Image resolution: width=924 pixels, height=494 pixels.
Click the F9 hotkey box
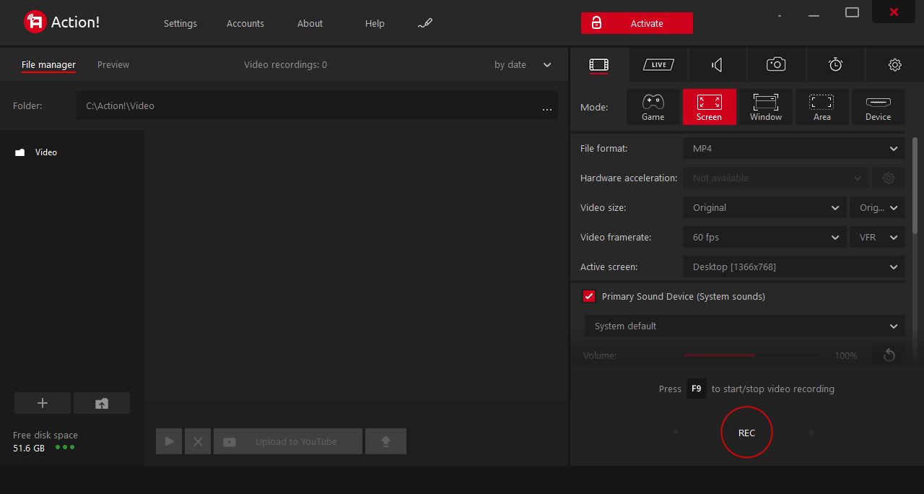(696, 389)
